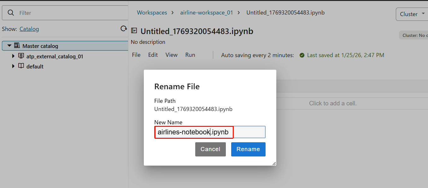Click the Rename File dialog resize handle
The height and width of the screenshot is (188, 428).
pos(274,163)
